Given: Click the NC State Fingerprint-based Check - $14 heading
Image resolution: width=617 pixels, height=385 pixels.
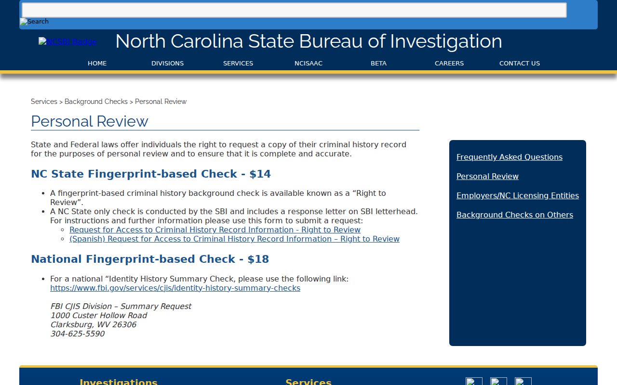Looking at the screenshot, I should point(151,174).
